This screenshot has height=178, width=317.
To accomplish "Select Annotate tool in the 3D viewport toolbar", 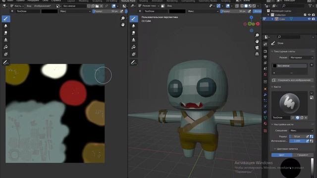I will (x=133, y=63).
